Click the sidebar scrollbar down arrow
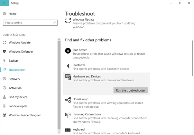Screen dimensions: 194x135 [x=59, y=132]
